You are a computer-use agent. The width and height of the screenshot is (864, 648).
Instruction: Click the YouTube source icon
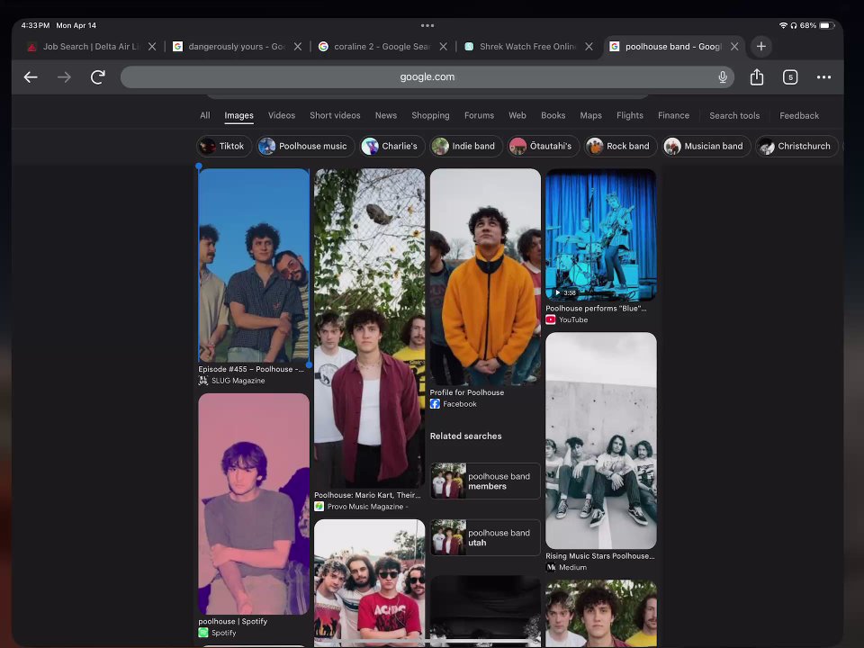tap(550, 319)
